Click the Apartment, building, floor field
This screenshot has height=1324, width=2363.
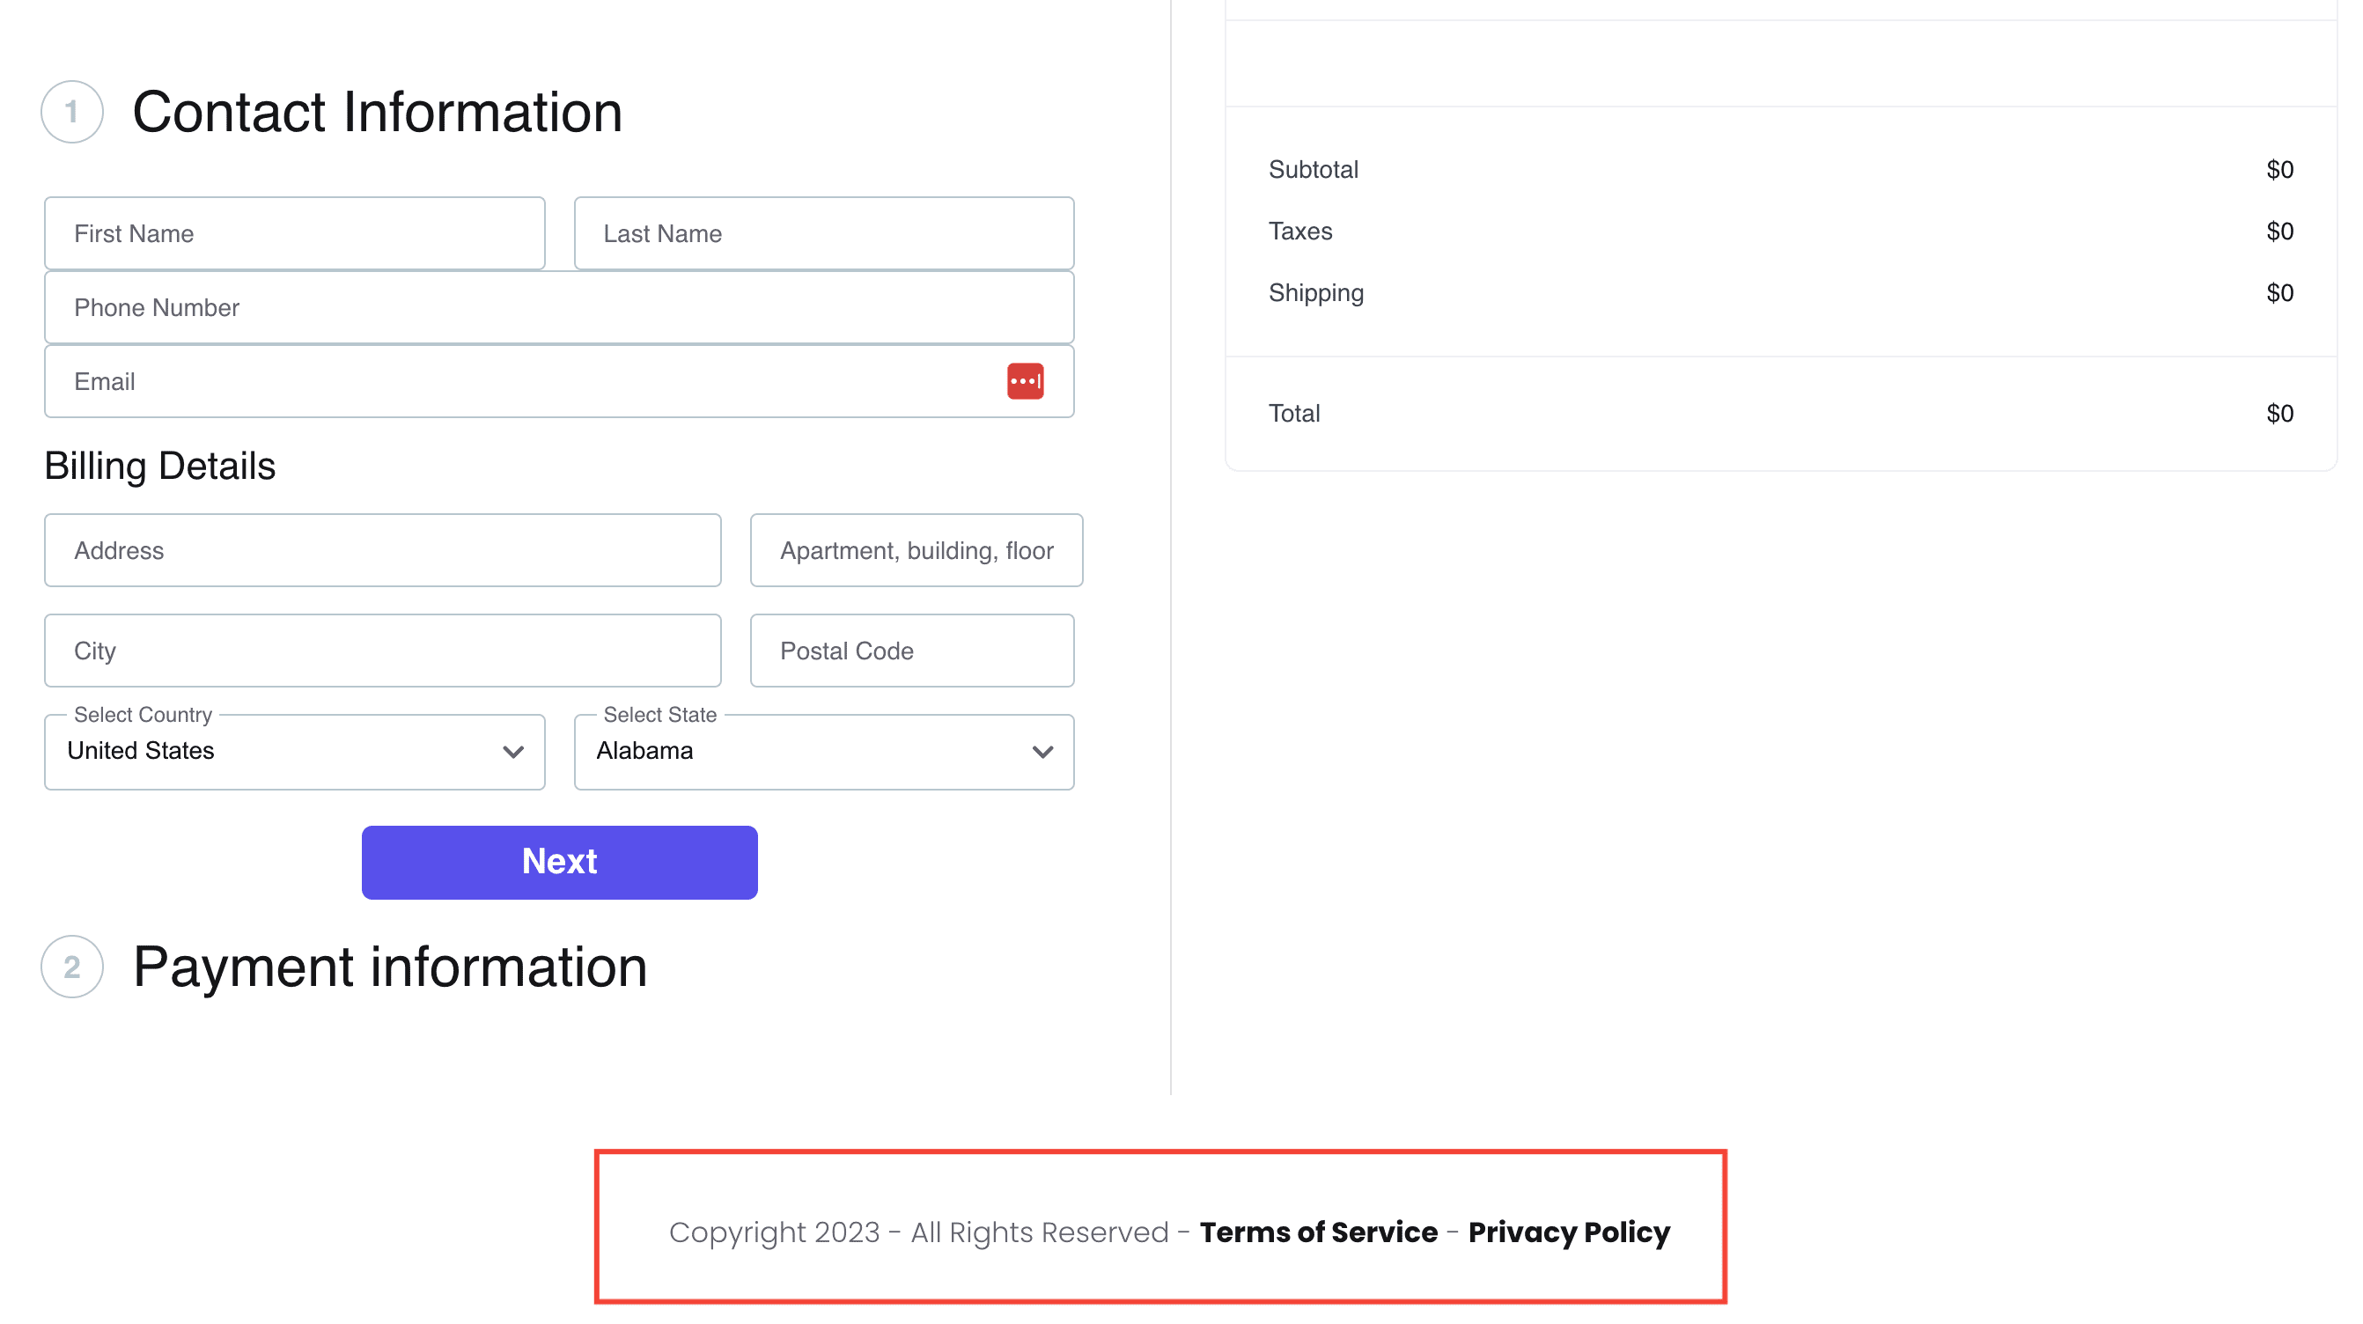point(916,550)
